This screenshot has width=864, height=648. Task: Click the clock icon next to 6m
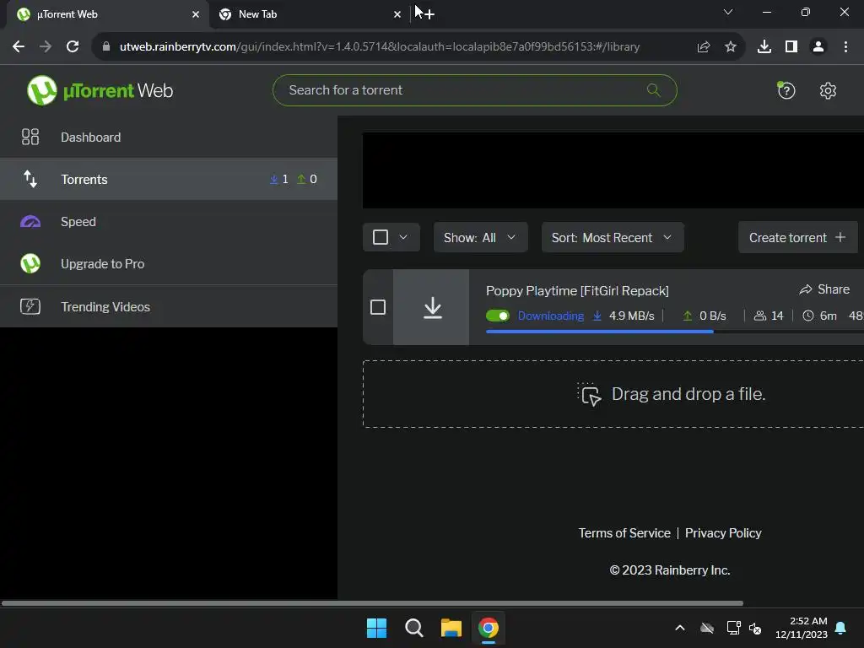pos(807,316)
